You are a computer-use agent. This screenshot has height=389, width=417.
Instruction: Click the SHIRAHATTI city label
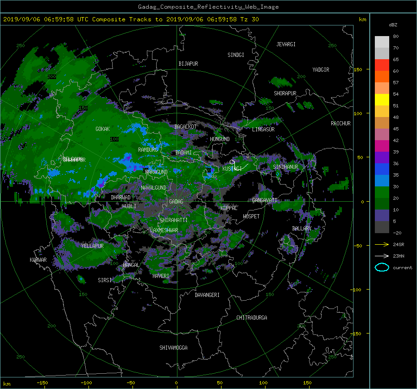[174, 220]
